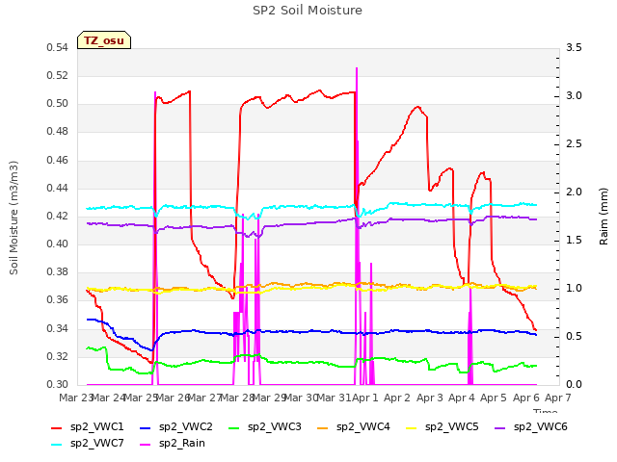Click the Apr 1 date tick label
This screenshot has width=617, height=462.
coord(364,398)
